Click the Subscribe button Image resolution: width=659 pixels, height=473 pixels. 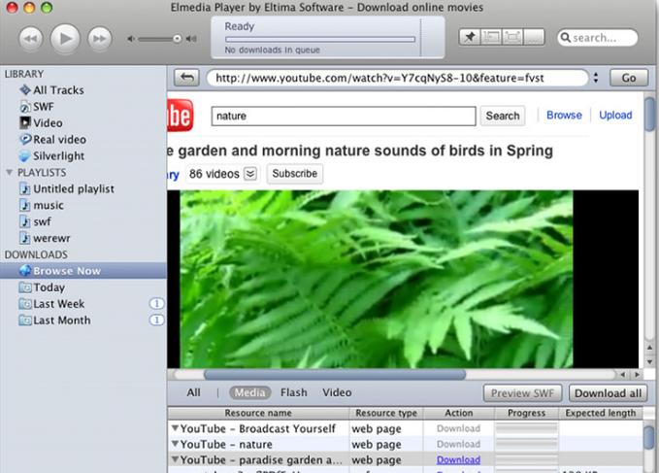coord(295,174)
